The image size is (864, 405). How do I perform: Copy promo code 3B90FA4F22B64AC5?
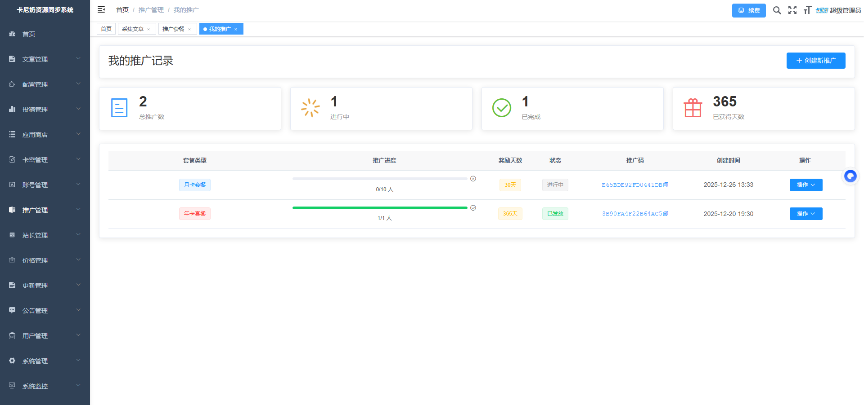pos(666,214)
